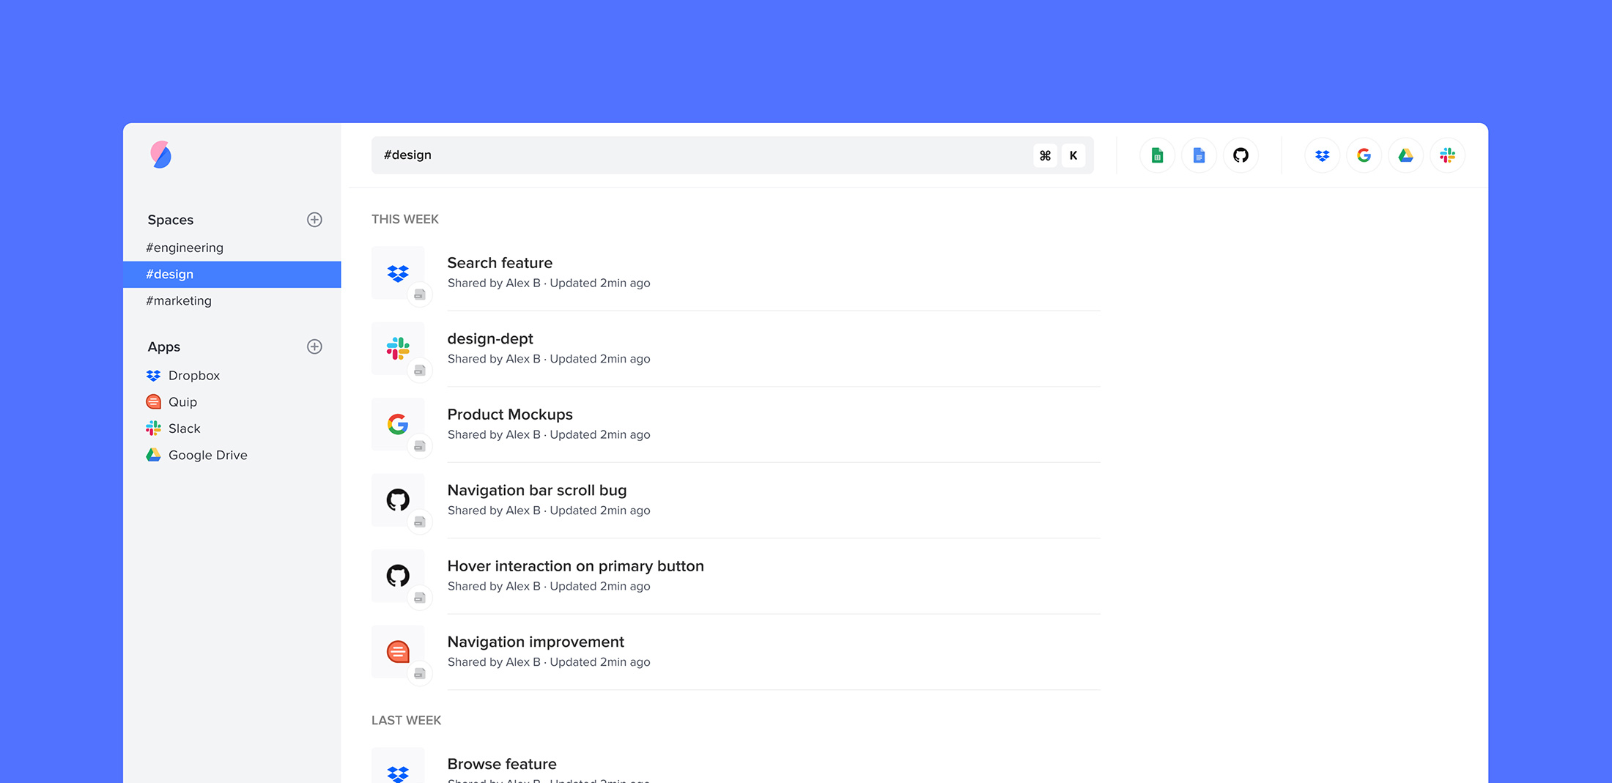This screenshot has width=1612, height=783.
Task: Filter by Google icon in top bar
Action: (1364, 155)
